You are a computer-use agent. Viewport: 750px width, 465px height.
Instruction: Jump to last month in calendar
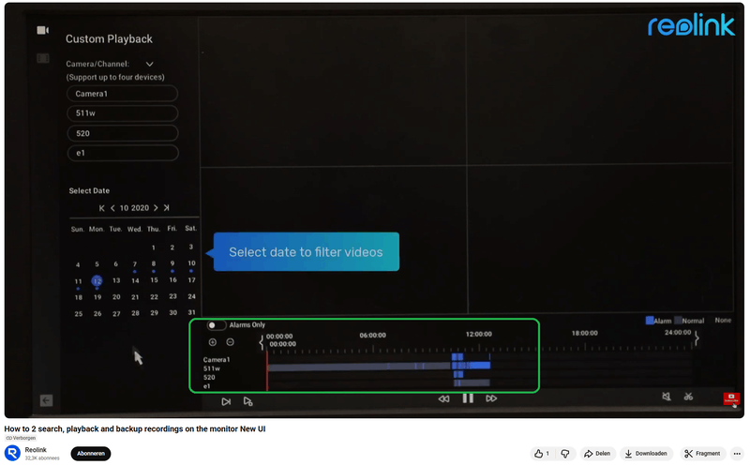click(x=167, y=208)
